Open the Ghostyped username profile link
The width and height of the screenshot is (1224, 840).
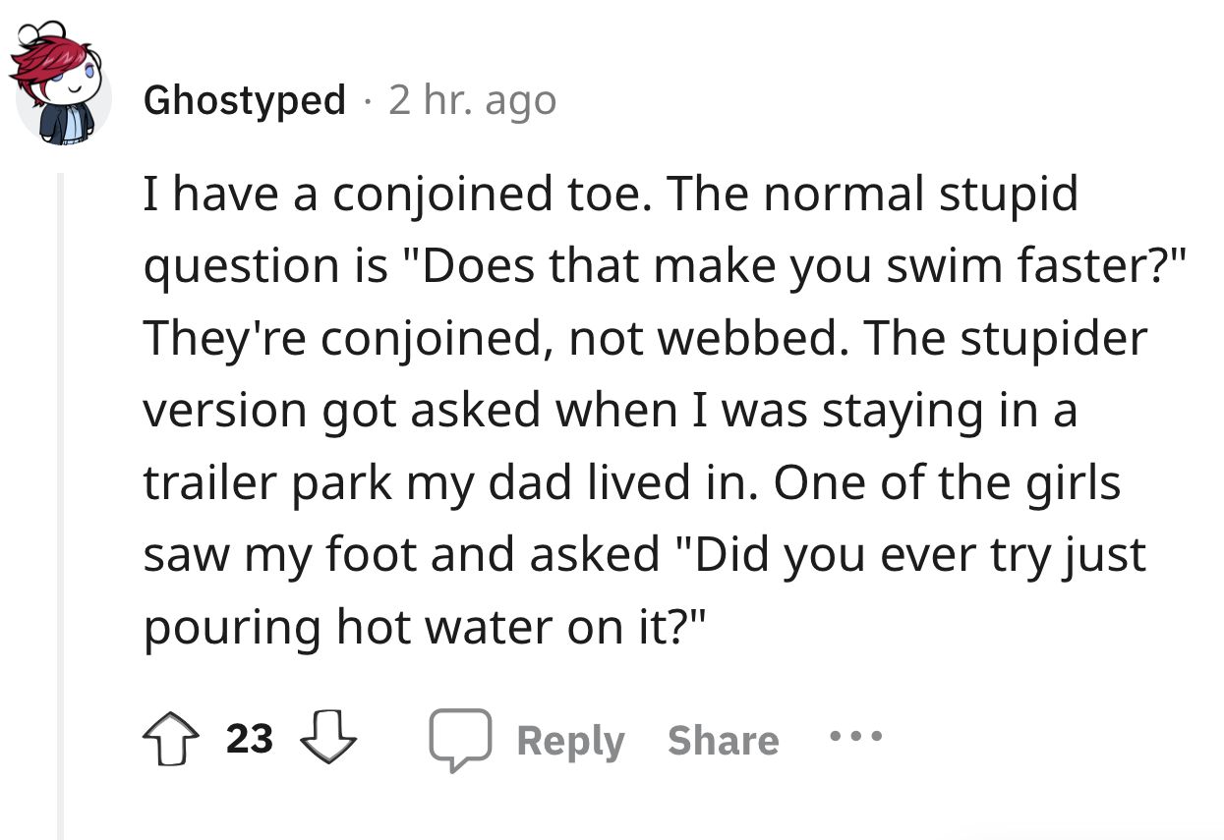[245, 99]
